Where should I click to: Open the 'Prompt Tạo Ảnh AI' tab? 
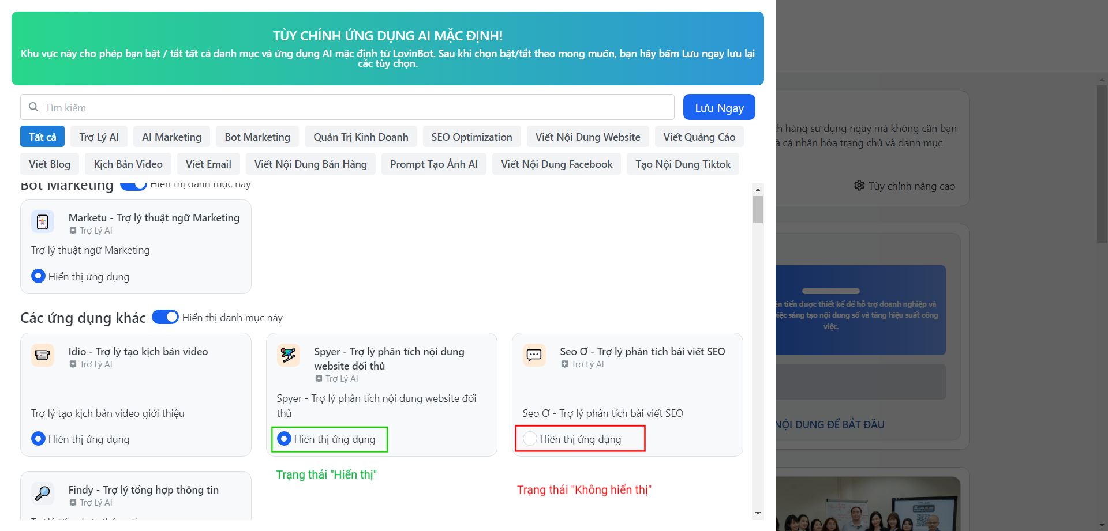433,164
